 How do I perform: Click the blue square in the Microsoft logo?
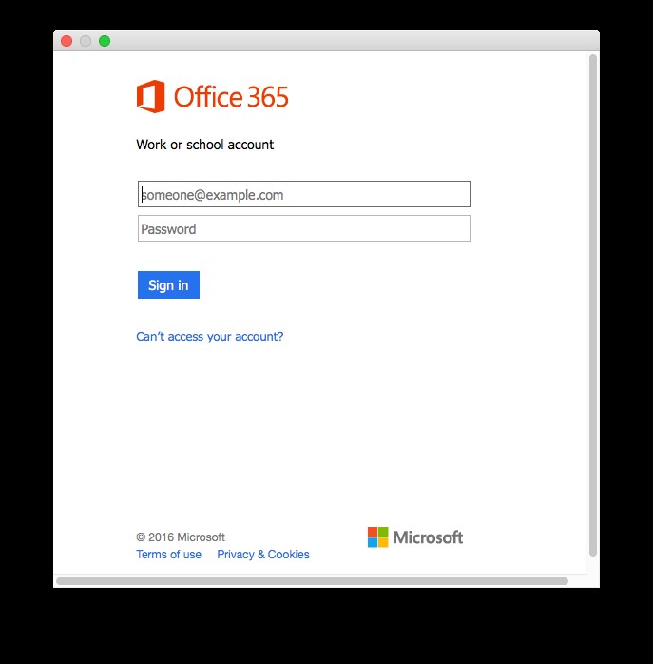373,542
